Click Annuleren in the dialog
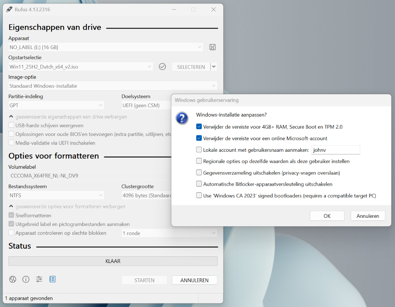The image size is (395, 307). click(x=368, y=216)
